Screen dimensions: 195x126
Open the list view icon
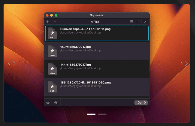131,22
